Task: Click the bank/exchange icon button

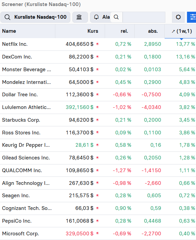Action: tap(80, 17)
